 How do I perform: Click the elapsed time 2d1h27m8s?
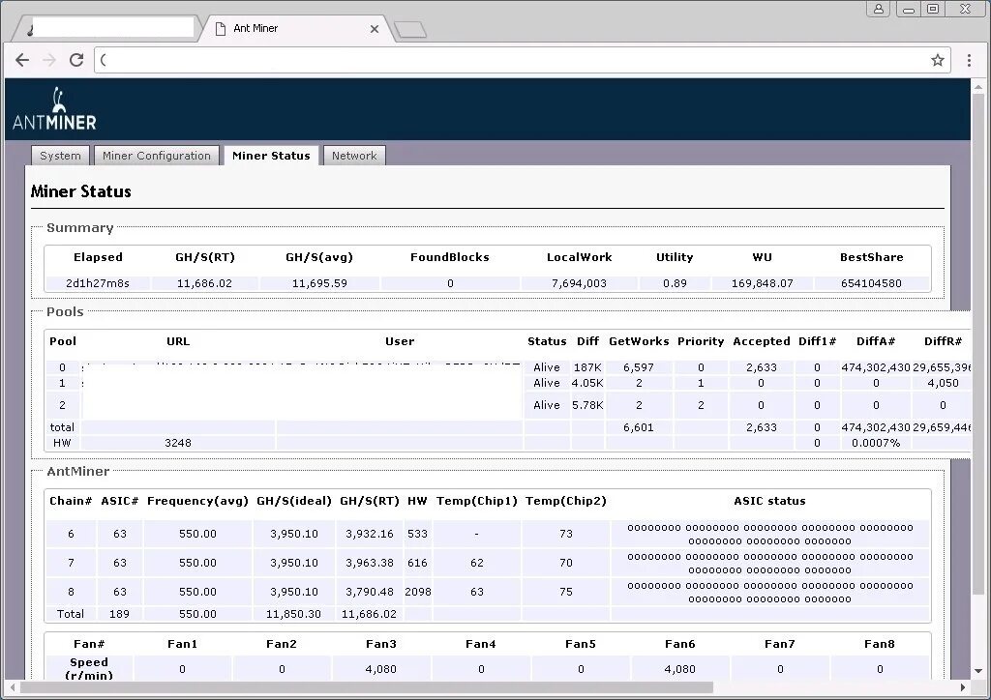98,283
